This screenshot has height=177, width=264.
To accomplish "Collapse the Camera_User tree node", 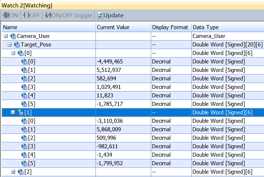I will point(6,36).
